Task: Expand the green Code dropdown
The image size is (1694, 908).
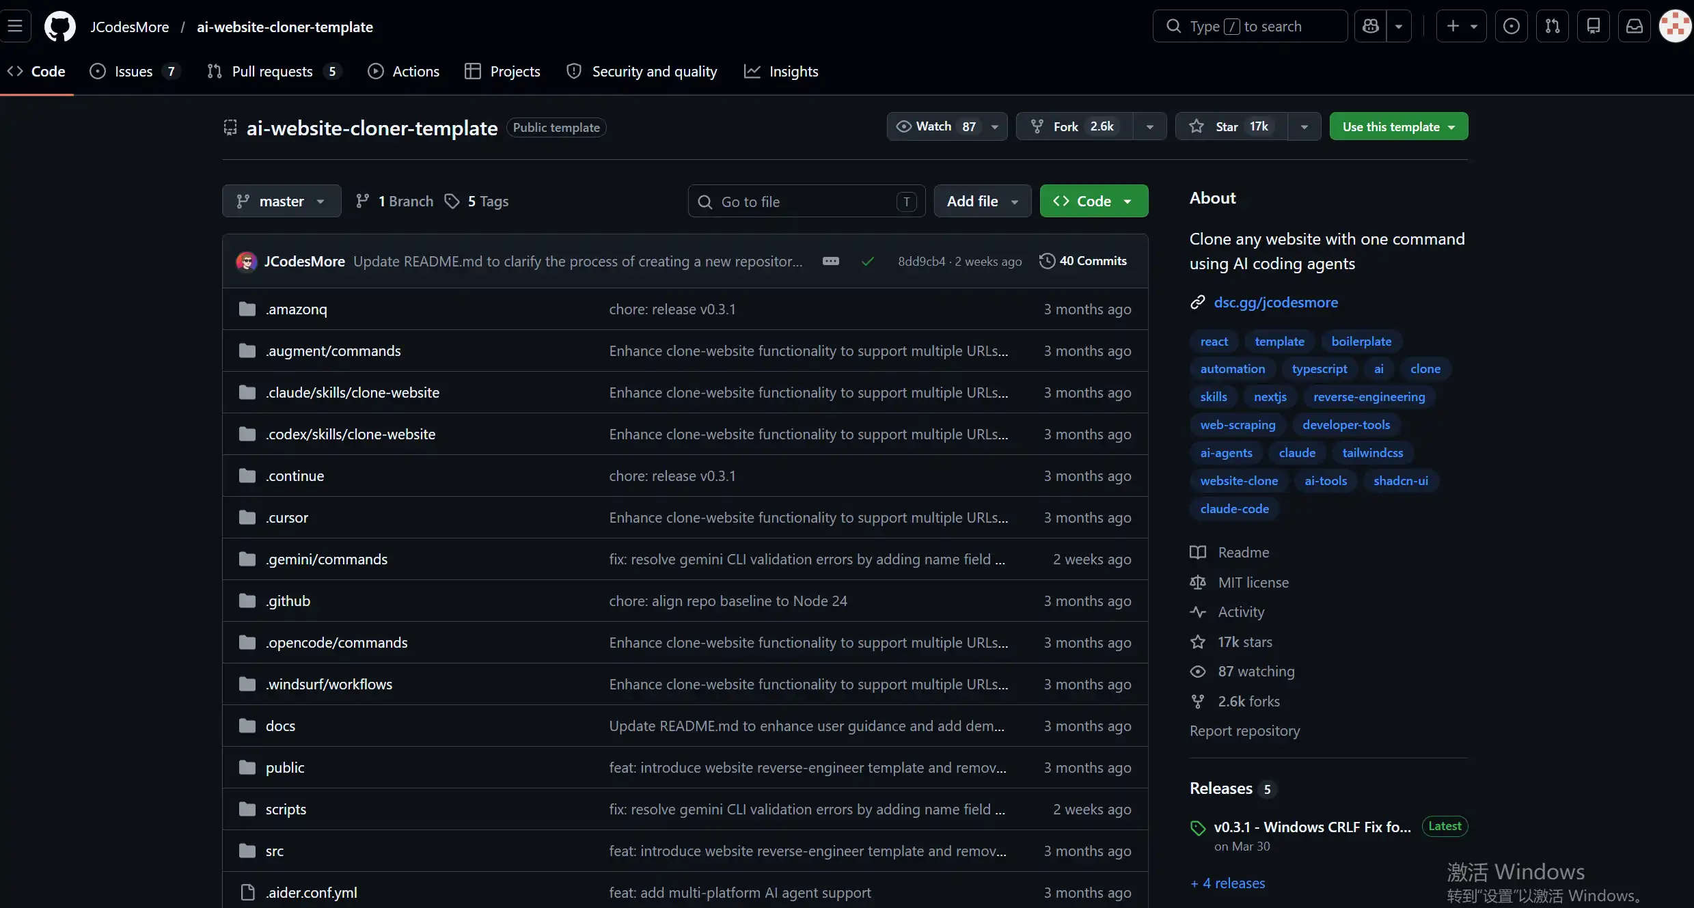Action: pos(1094,201)
